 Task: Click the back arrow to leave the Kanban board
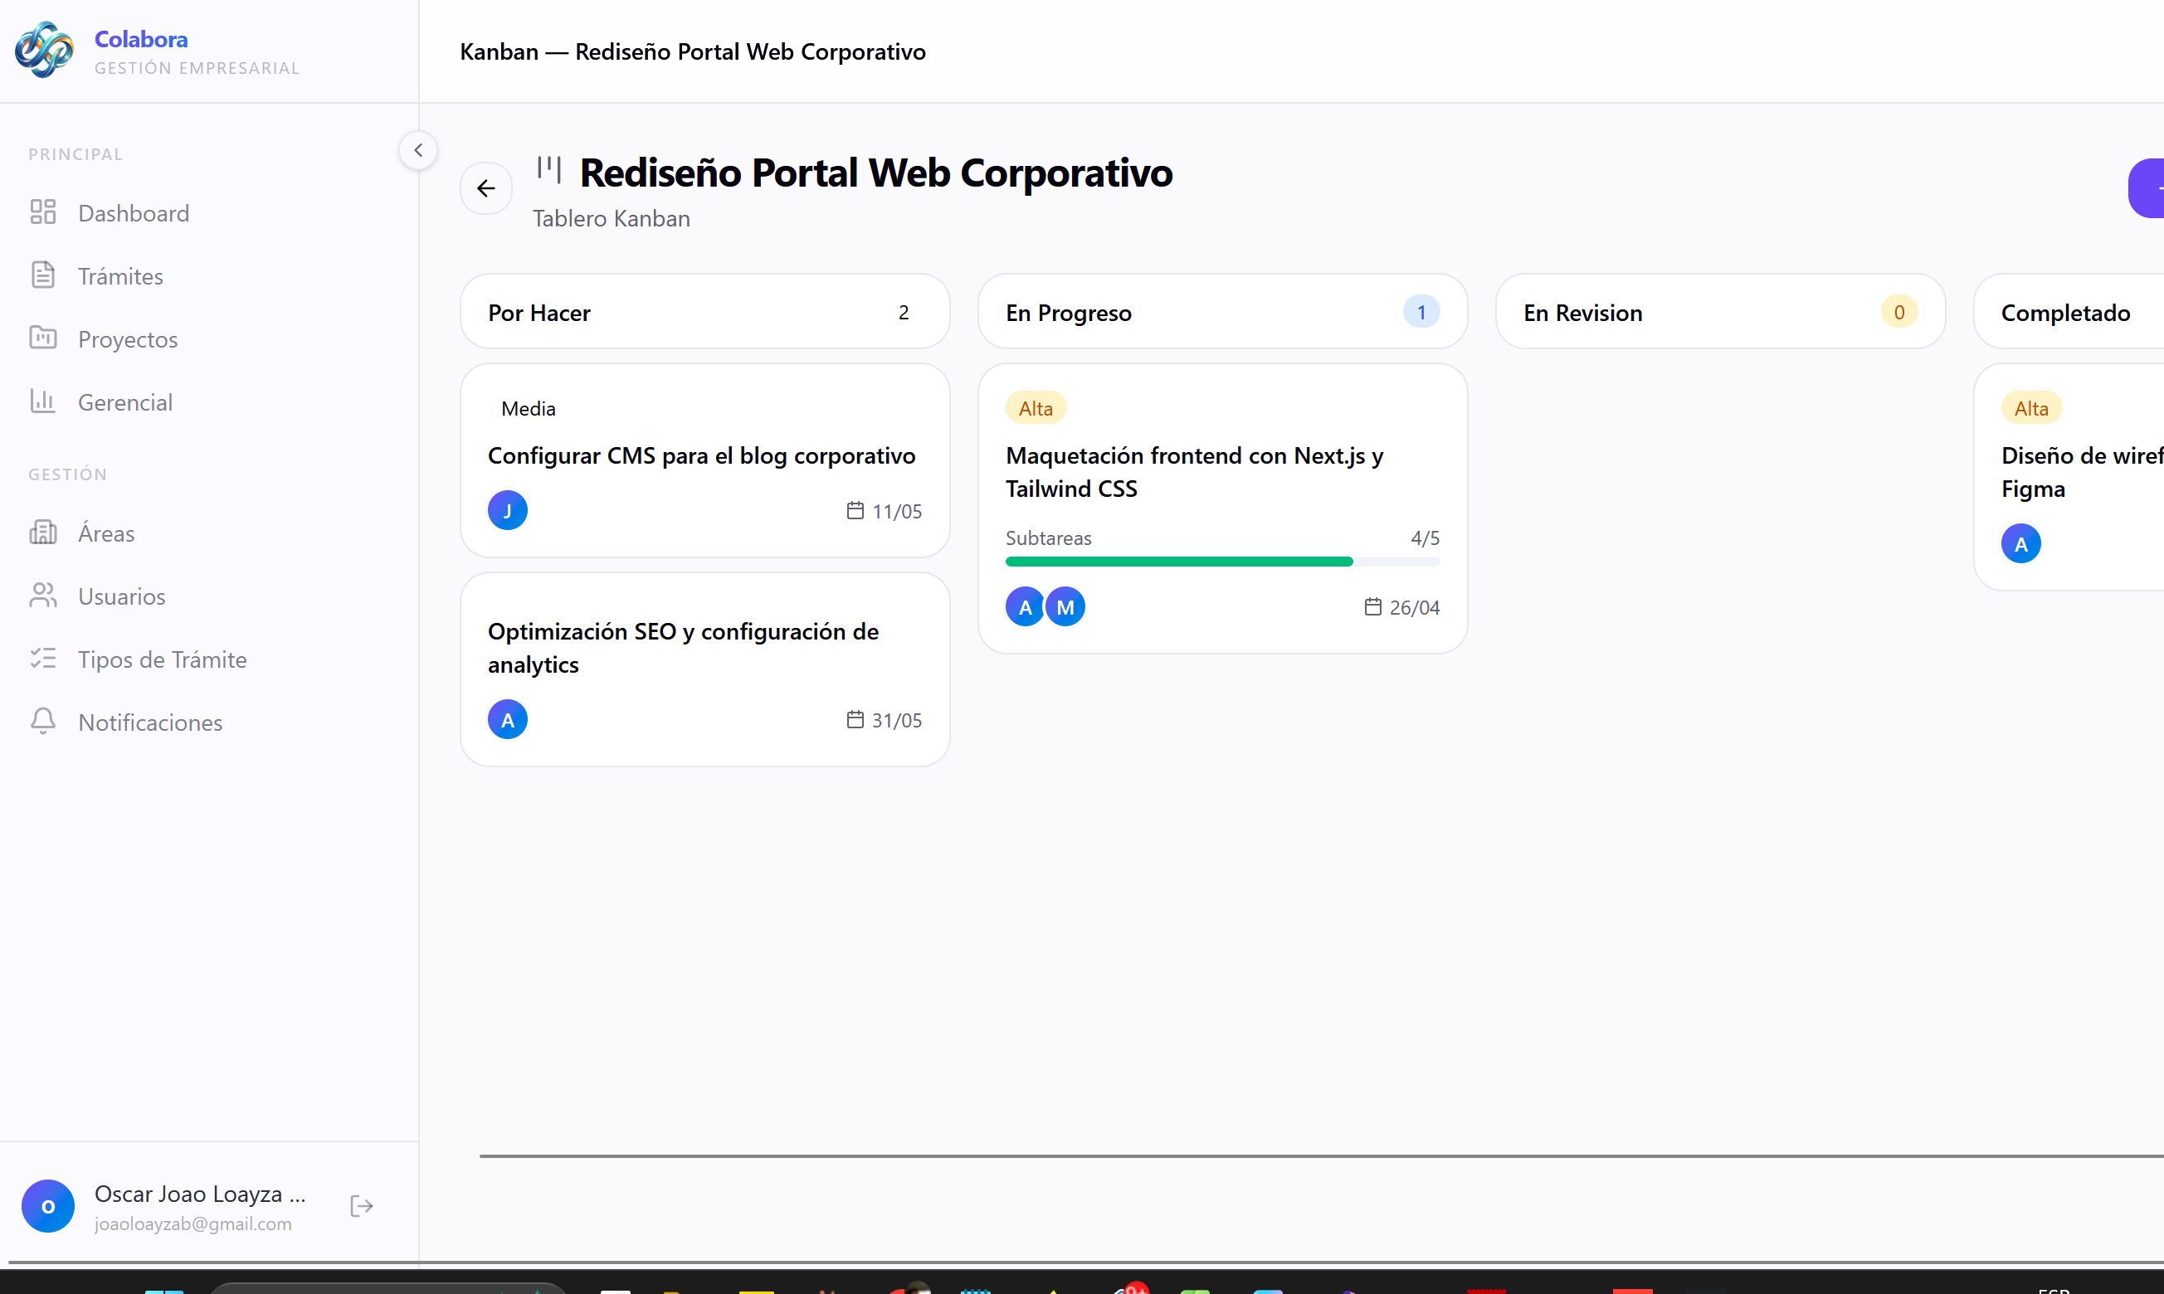[486, 187]
